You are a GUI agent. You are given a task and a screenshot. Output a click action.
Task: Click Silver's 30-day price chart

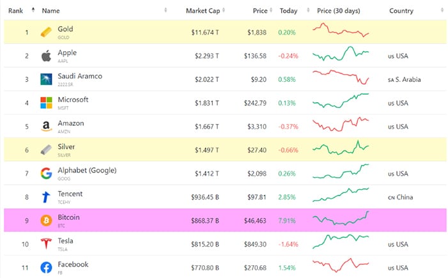coord(341,148)
